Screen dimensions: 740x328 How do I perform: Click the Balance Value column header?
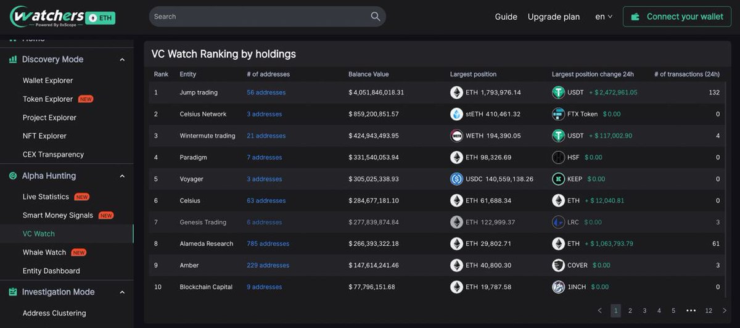(369, 74)
